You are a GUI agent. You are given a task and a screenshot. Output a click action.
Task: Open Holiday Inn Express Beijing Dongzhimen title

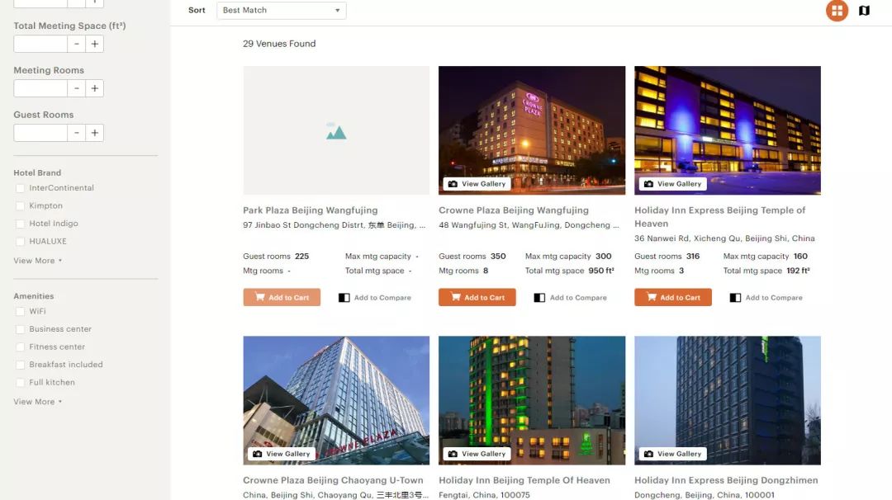[x=726, y=480]
